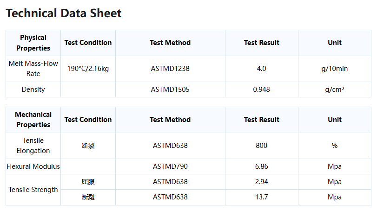Screen dimensions: 377x211
Task: Click the ASTMD1505 test method cell
Action: coord(170,90)
